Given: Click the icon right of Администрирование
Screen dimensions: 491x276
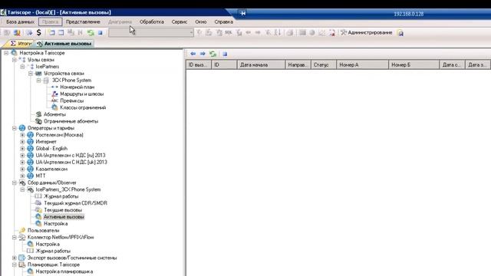Looking at the screenshot, I should click(400, 33).
